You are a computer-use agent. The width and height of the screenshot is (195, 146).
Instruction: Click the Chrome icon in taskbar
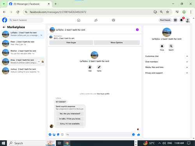point(67,143)
